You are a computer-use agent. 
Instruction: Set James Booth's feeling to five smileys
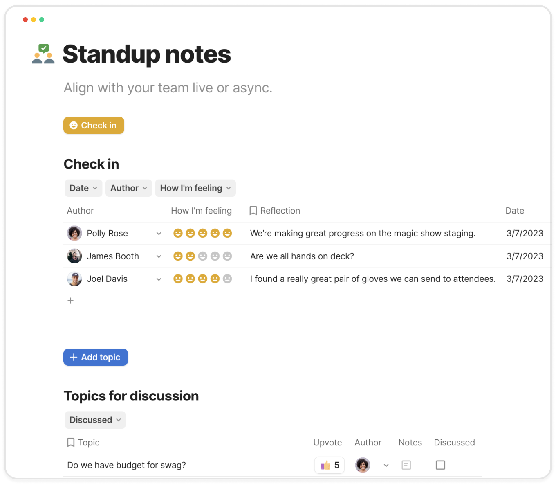(227, 256)
